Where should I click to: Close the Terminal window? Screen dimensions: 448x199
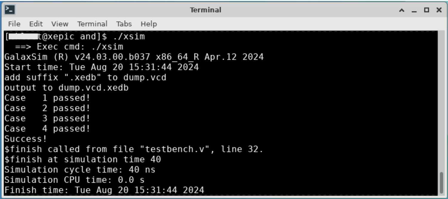439,10
